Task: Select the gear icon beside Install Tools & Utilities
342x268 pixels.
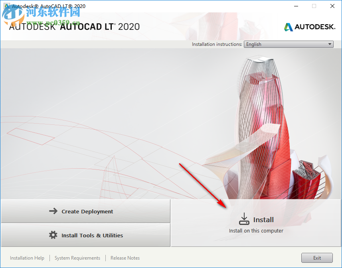Action: [53, 235]
